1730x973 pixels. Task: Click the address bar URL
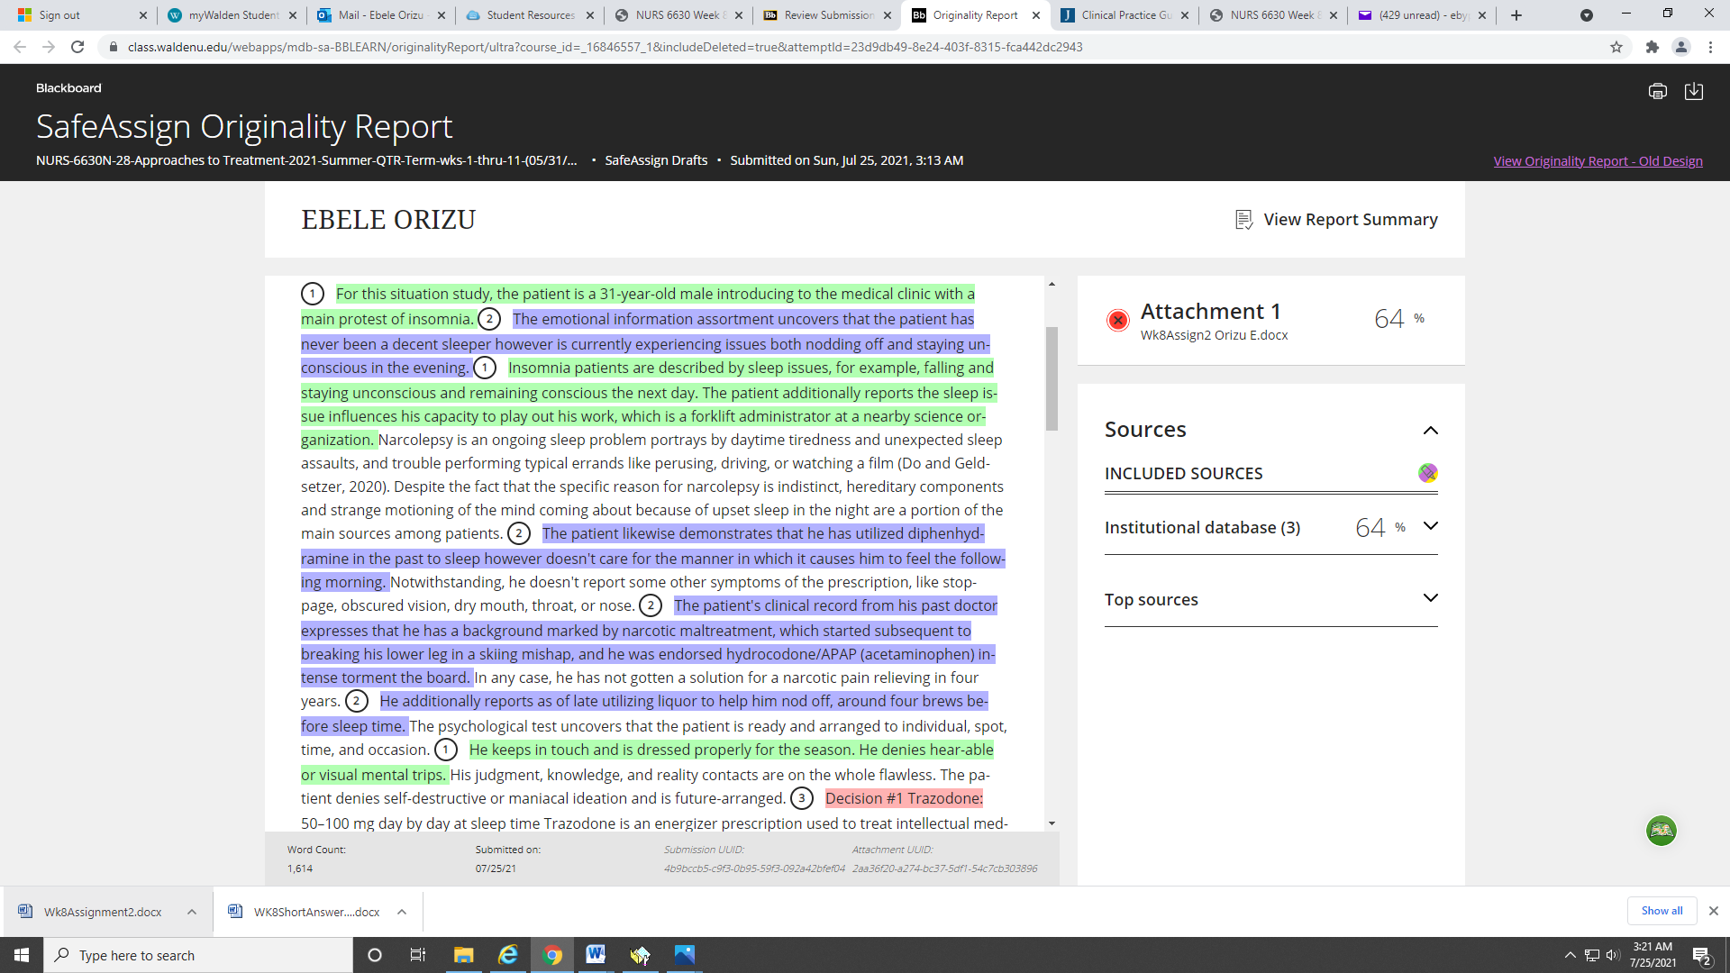click(605, 47)
